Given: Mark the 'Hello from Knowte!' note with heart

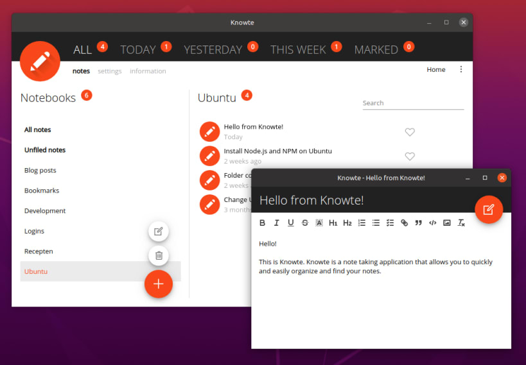Looking at the screenshot, I should coord(410,132).
